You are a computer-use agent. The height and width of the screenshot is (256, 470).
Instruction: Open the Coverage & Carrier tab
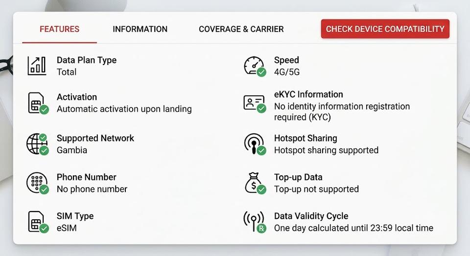point(241,29)
